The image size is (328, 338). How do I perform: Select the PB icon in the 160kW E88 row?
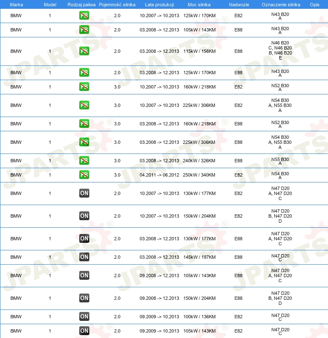coord(84,124)
